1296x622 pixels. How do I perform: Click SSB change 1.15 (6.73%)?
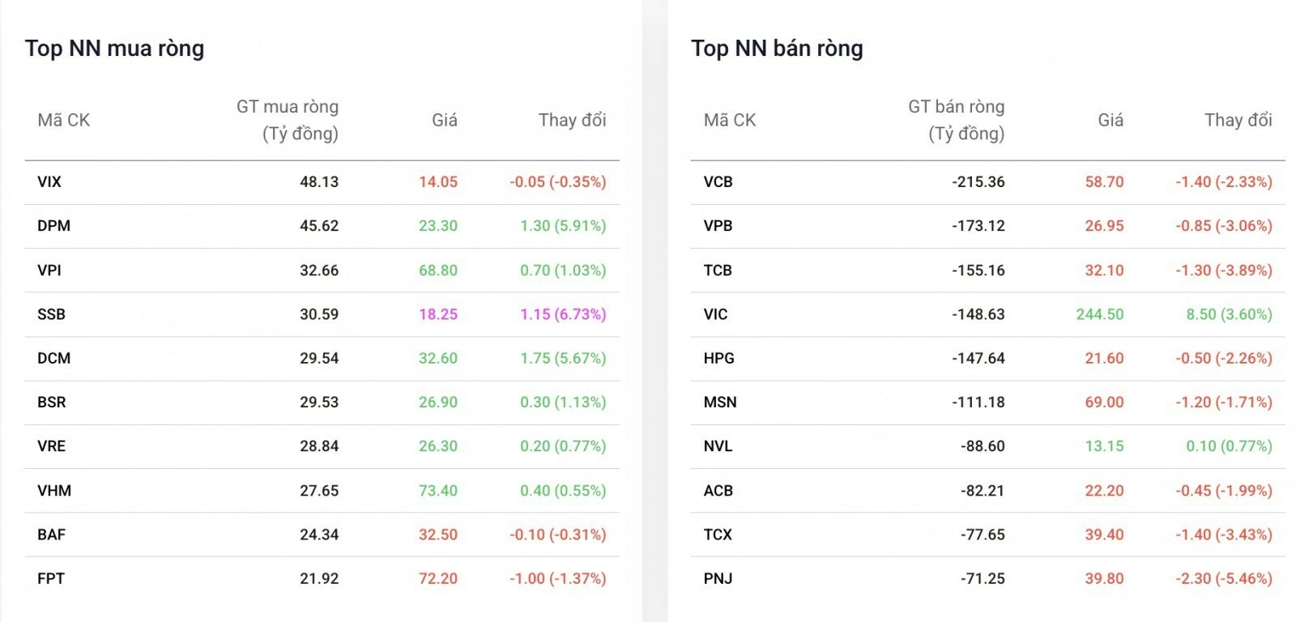click(x=563, y=314)
